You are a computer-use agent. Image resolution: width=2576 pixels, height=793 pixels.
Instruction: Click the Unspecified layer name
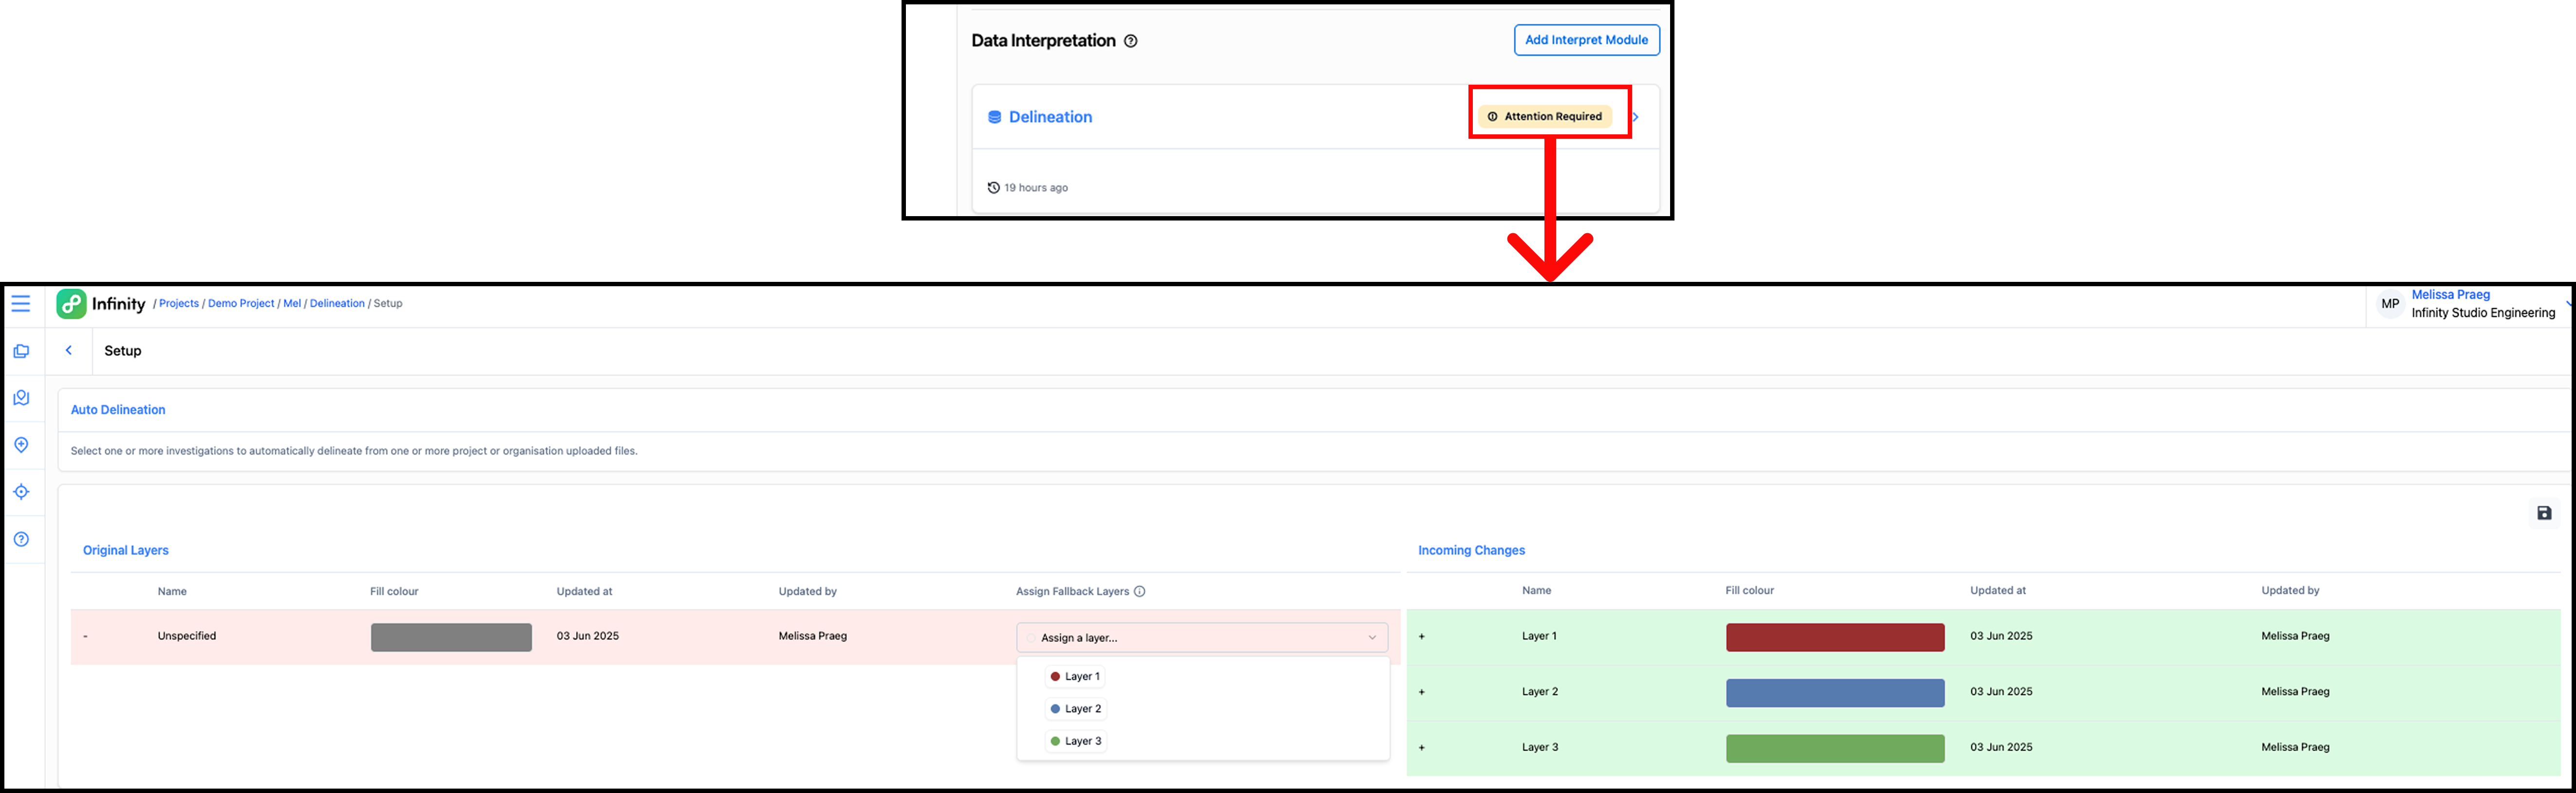tap(187, 636)
